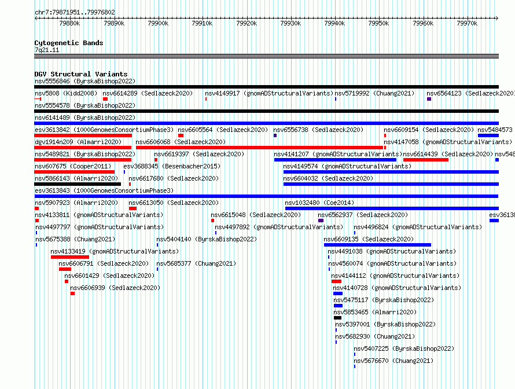Click nsv5675388 (Chuang2021) label

[76, 239]
